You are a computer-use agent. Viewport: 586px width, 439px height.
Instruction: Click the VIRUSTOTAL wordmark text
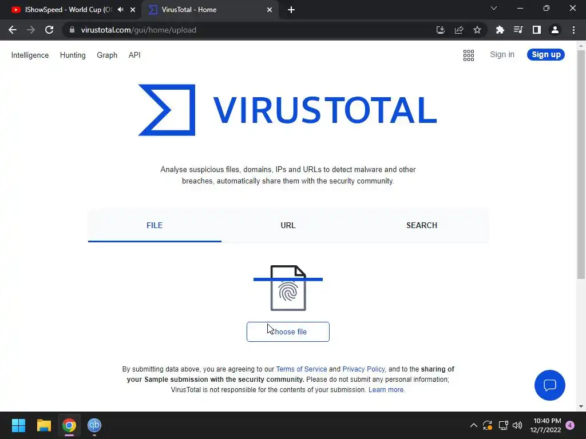325,110
